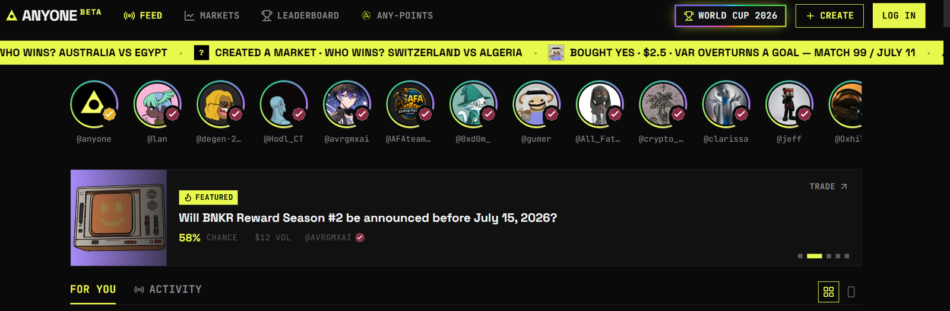Open the @AFAteam avatar
The height and width of the screenshot is (311, 950).
tap(410, 104)
